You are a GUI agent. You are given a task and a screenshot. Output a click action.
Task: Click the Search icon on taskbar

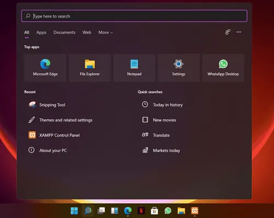point(88,211)
